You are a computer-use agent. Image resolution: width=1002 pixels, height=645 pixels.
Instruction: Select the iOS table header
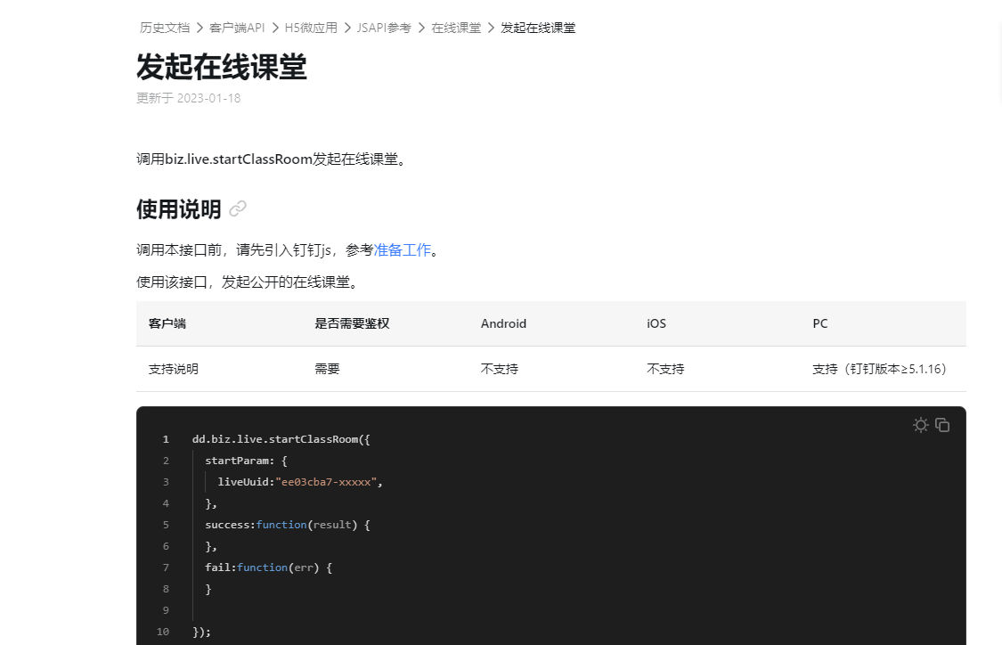[656, 323]
